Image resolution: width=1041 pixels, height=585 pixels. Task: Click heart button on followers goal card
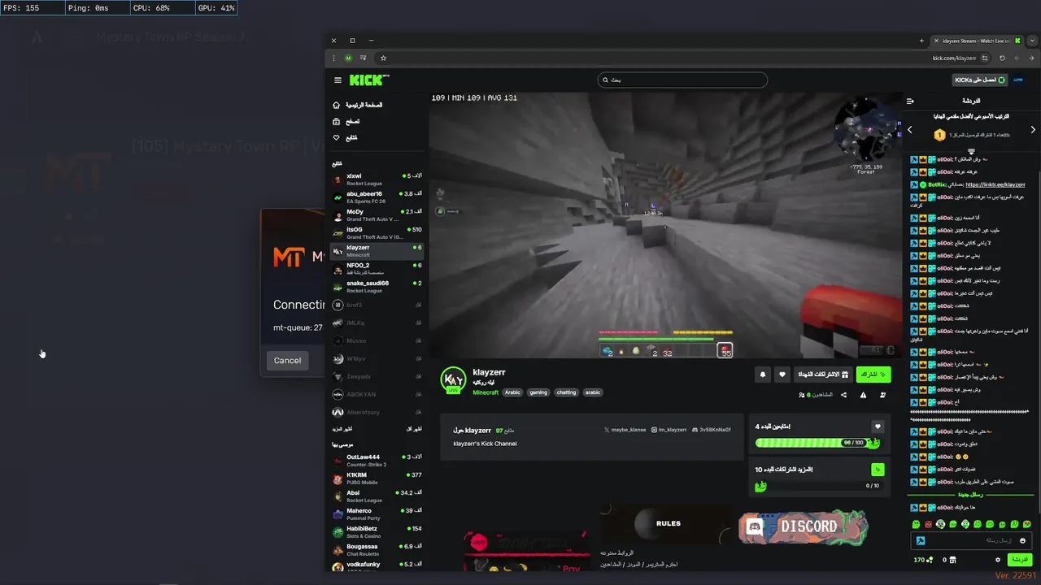coord(878,427)
